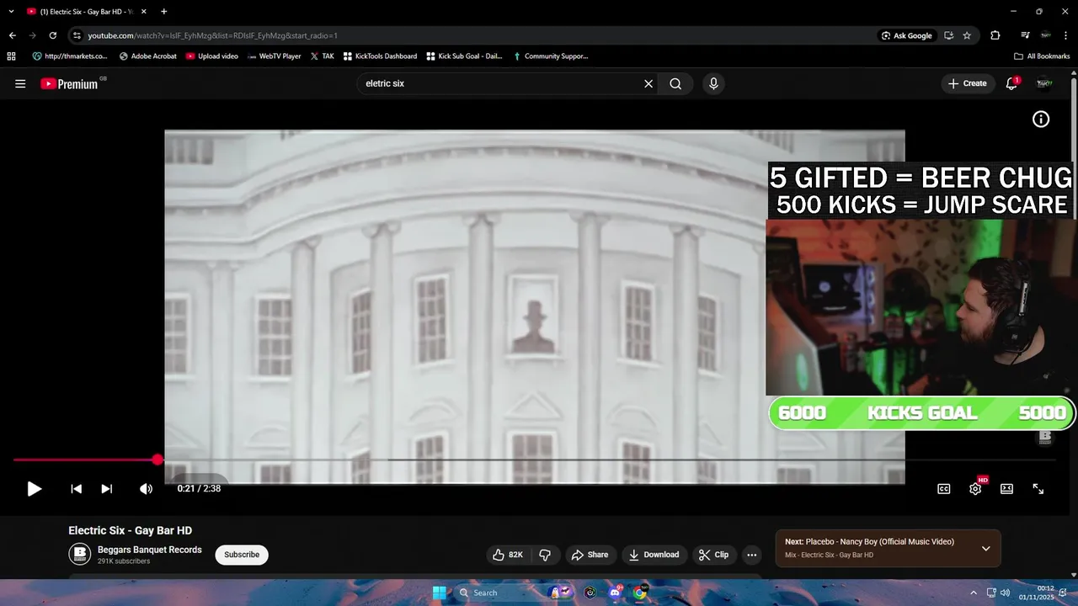Enter full screen mode
Viewport: 1078px width, 606px height.
pyautogui.click(x=1038, y=489)
